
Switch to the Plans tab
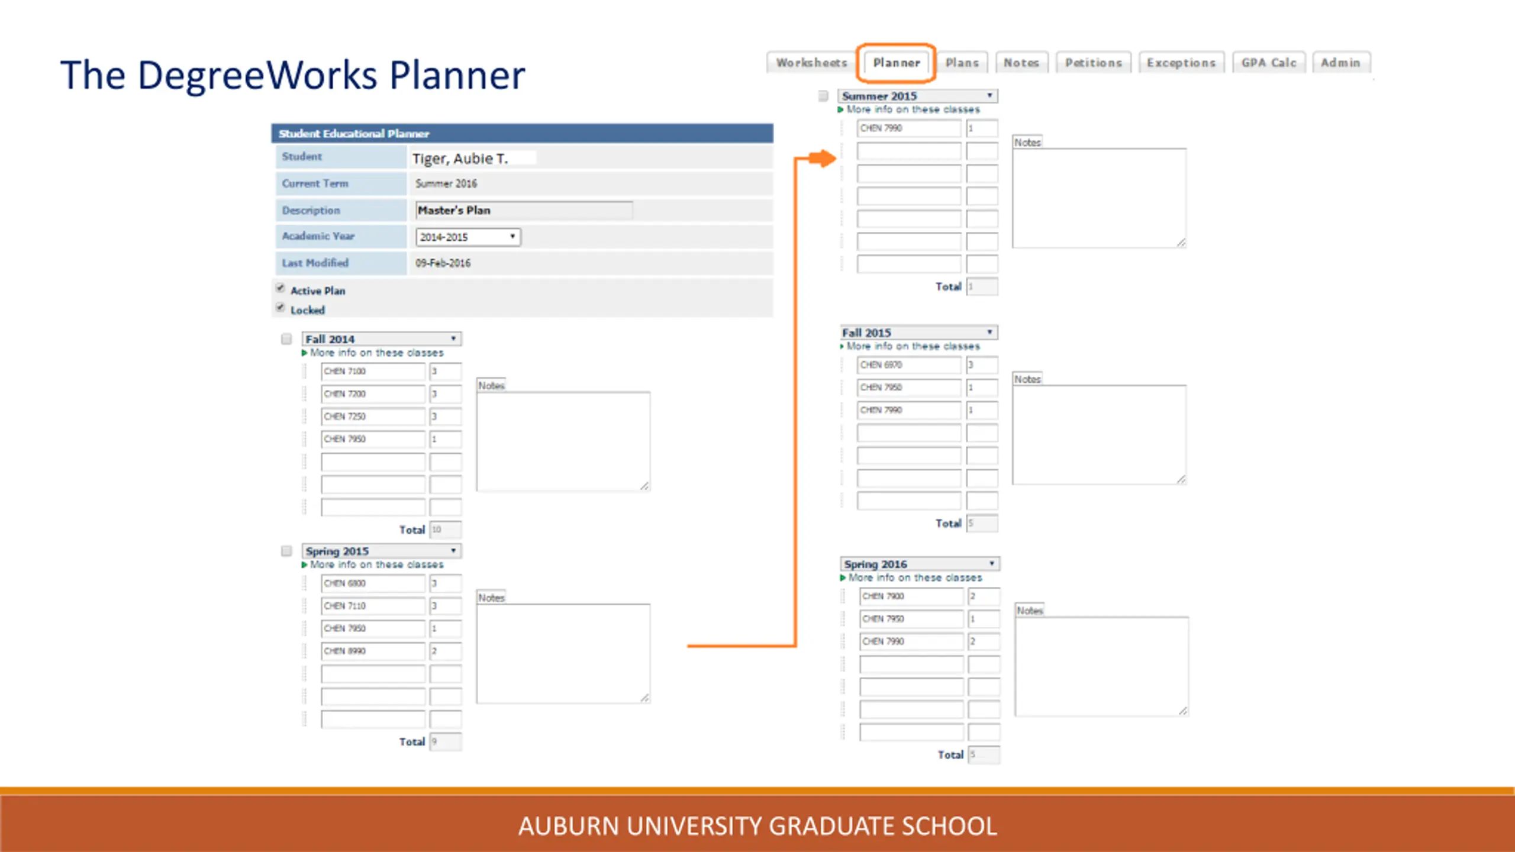pos(962,63)
